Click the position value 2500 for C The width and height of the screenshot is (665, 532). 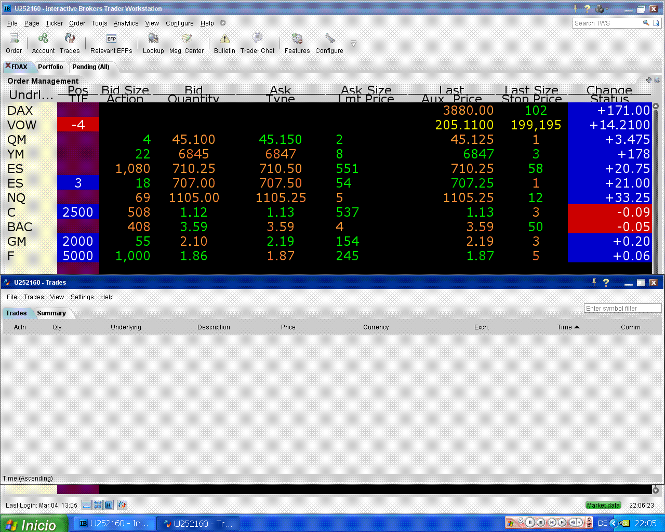(78, 212)
